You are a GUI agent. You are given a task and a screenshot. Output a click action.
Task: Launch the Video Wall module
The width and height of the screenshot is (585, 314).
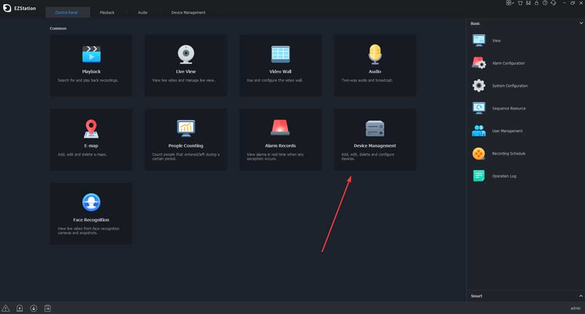click(280, 65)
